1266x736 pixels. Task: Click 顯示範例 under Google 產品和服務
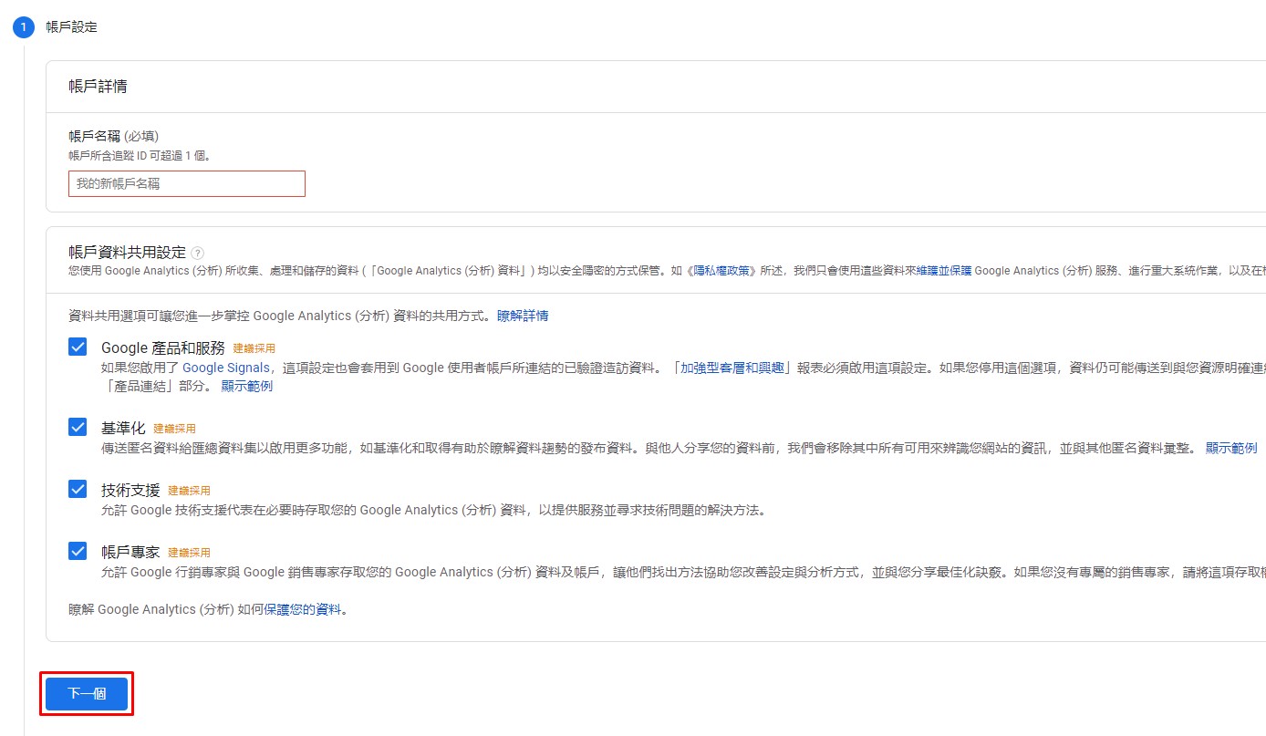pos(246,386)
